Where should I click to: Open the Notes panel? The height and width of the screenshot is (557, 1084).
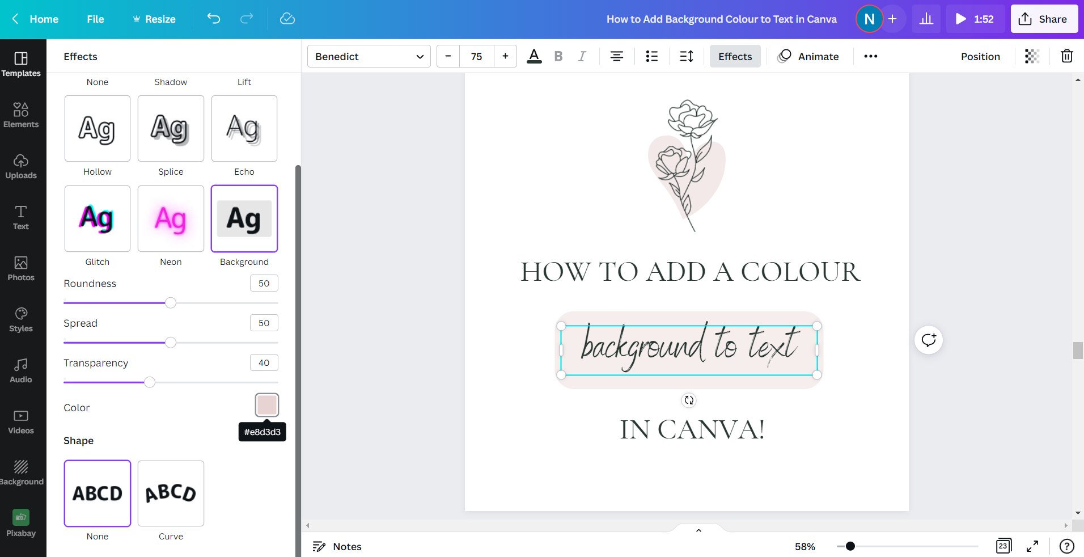pyautogui.click(x=337, y=546)
